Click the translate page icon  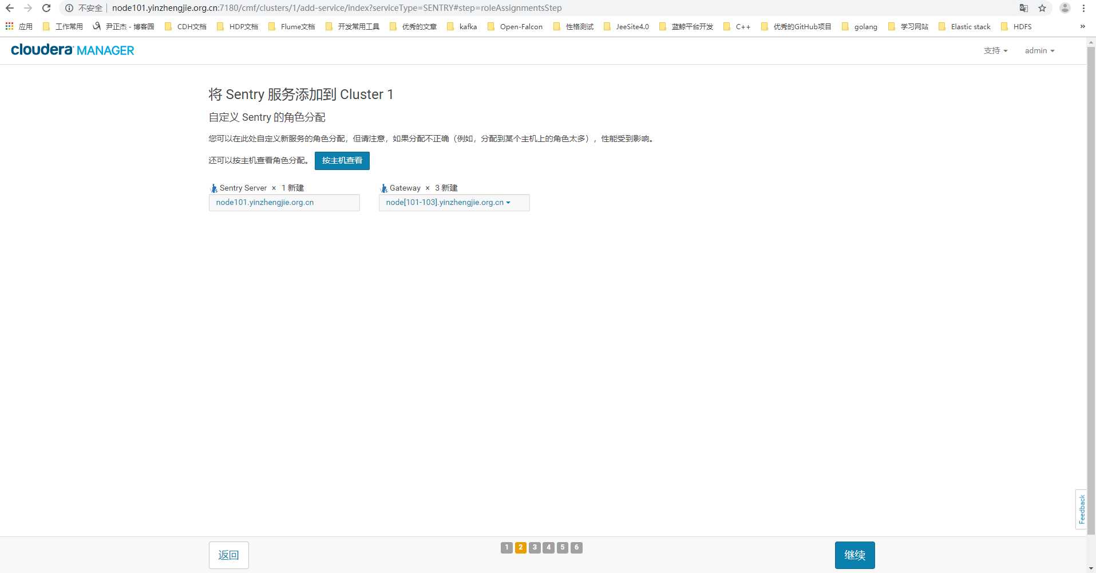pos(1024,8)
